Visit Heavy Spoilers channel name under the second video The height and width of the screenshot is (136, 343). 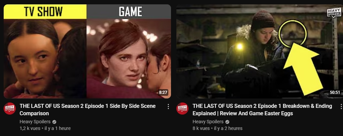pos(208,122)
